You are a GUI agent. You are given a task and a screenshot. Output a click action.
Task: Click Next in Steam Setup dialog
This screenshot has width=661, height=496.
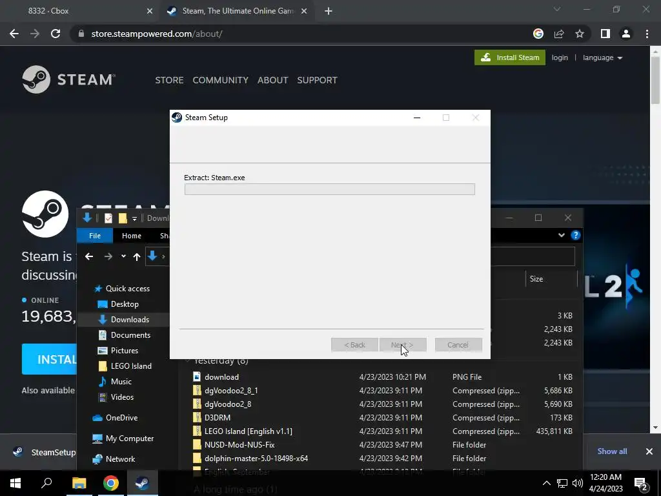[403, 345]
